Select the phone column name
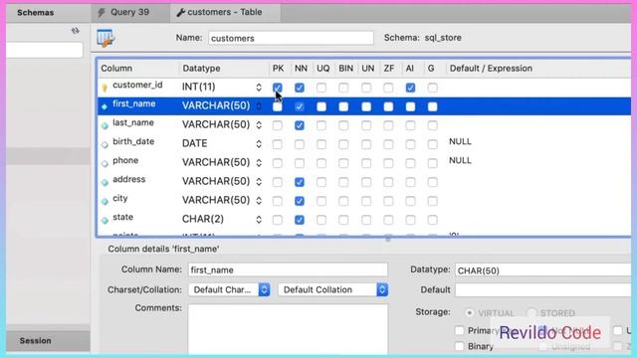 (x=125, y=160)
